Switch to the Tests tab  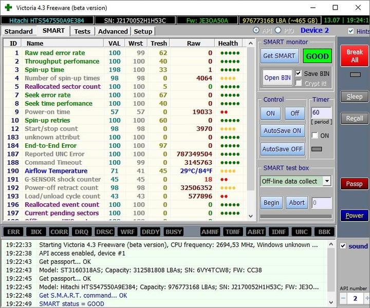click(x=82, y=31)
